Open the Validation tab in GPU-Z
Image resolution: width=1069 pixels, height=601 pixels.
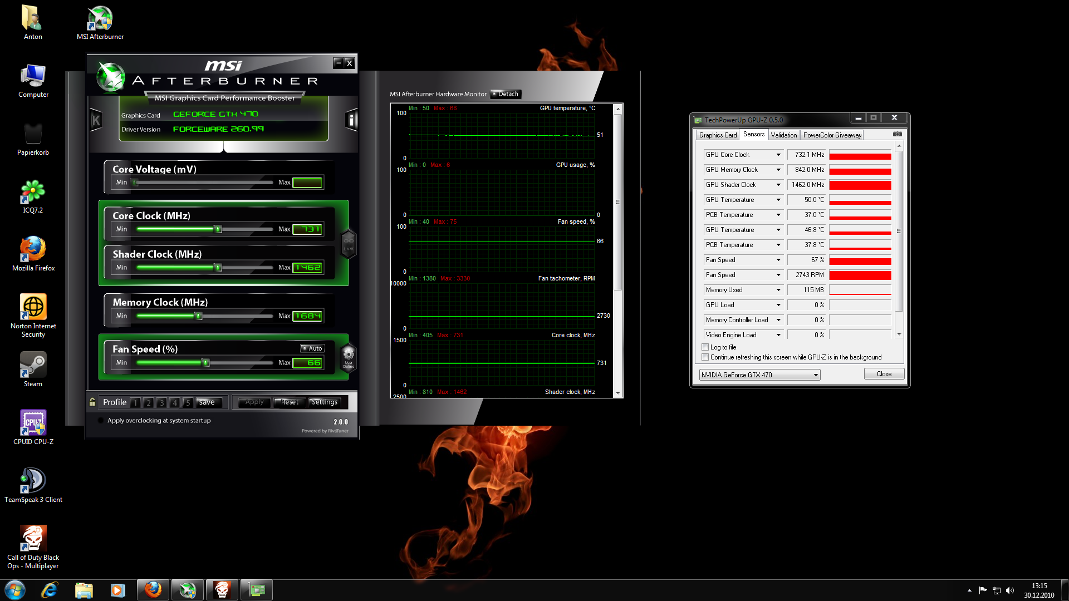[783, 135]
